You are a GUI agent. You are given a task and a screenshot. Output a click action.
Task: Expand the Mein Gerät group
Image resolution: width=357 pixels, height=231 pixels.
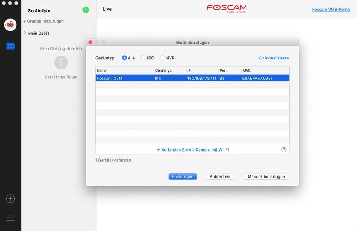[25, 33]
